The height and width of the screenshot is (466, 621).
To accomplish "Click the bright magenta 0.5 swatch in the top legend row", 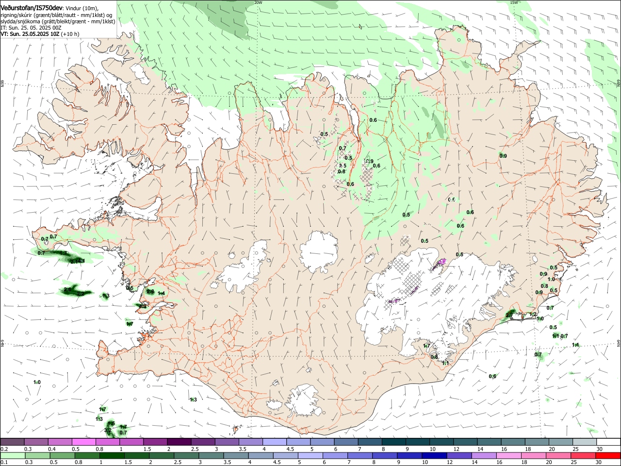I will 83,442.
